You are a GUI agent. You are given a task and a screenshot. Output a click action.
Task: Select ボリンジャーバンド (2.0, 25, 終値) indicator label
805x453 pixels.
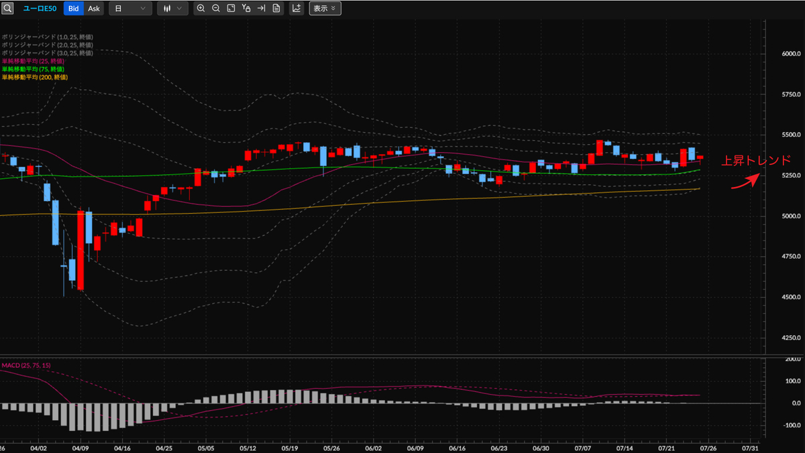[x=47, y=45]
